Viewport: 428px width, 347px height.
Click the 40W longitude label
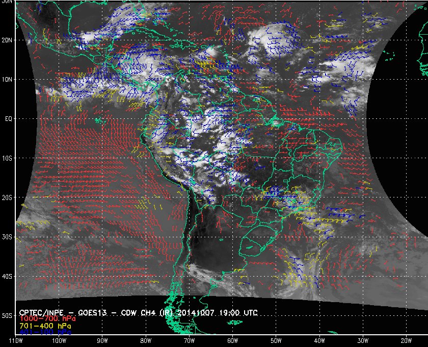coord(319,340)
